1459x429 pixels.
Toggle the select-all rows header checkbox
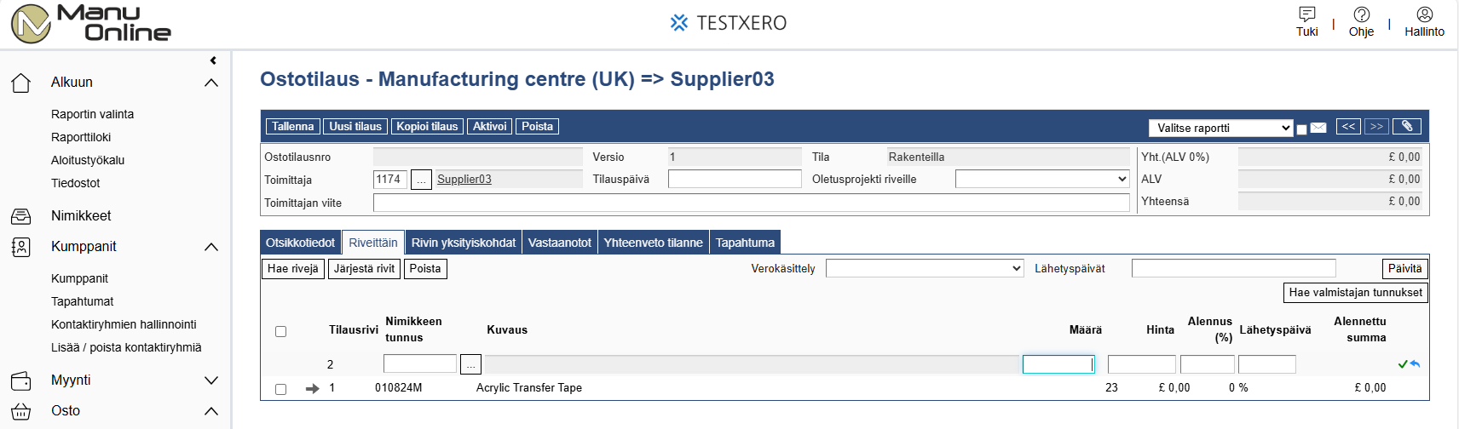click(x=280, y=332)
